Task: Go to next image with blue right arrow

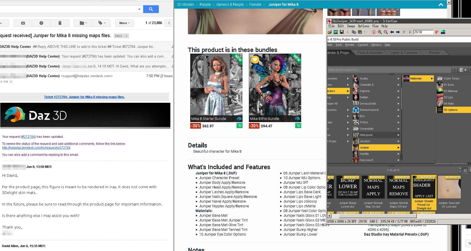Action: [x=398, y=32]
